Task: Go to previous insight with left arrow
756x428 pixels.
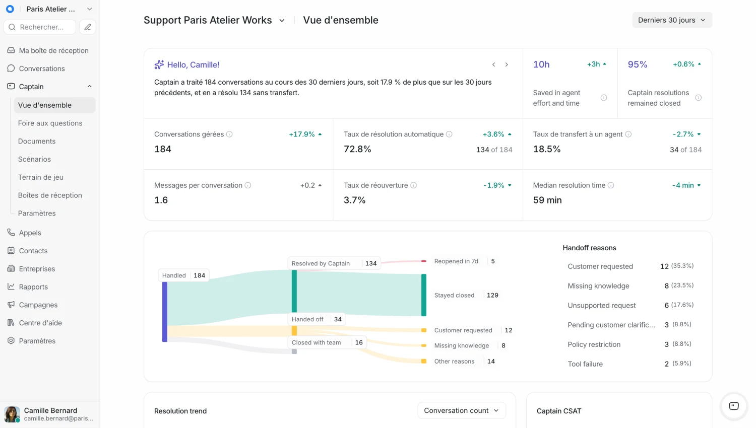Action: click(x=494, y=64)
